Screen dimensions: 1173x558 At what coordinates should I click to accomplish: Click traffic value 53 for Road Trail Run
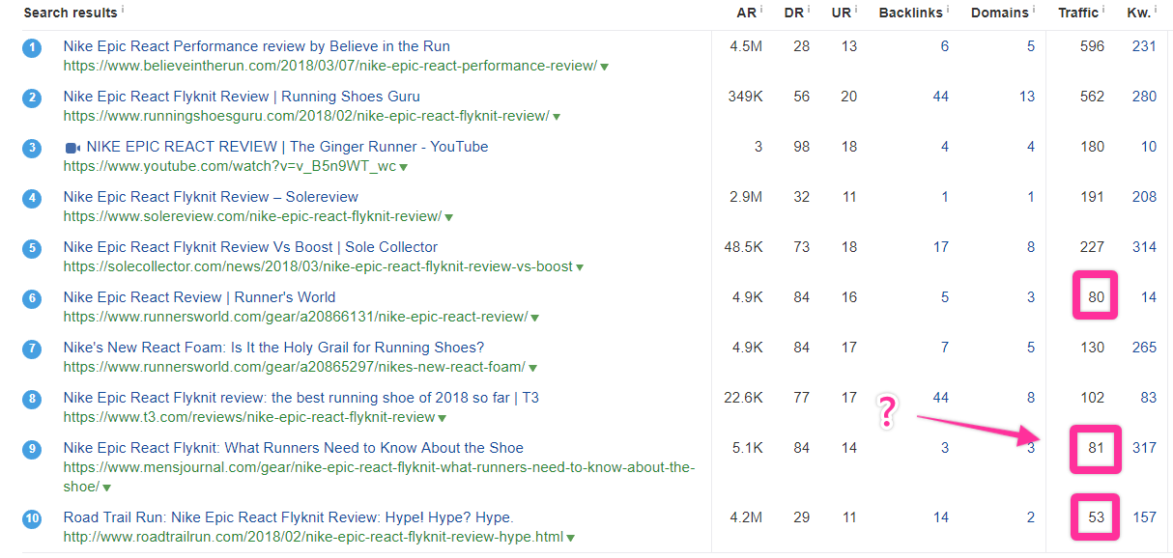pos(1096,517)
